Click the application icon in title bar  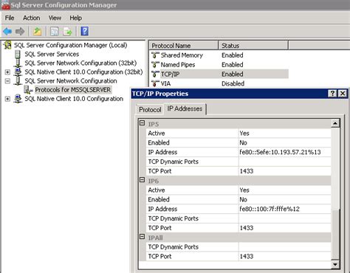coord(5,5)
